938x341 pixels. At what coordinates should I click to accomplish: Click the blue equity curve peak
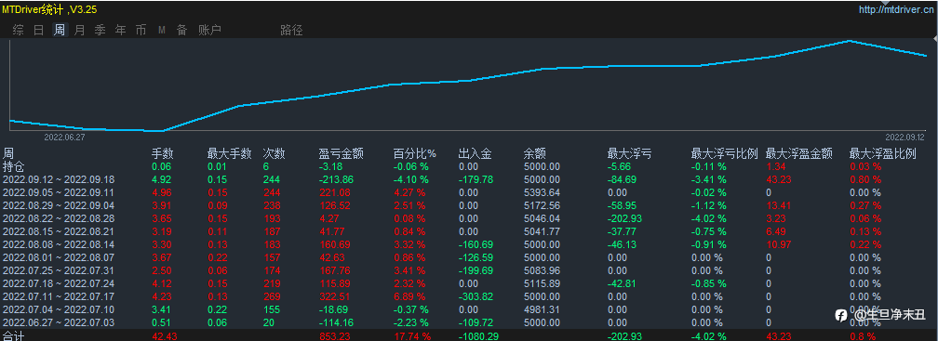point(850,41)
